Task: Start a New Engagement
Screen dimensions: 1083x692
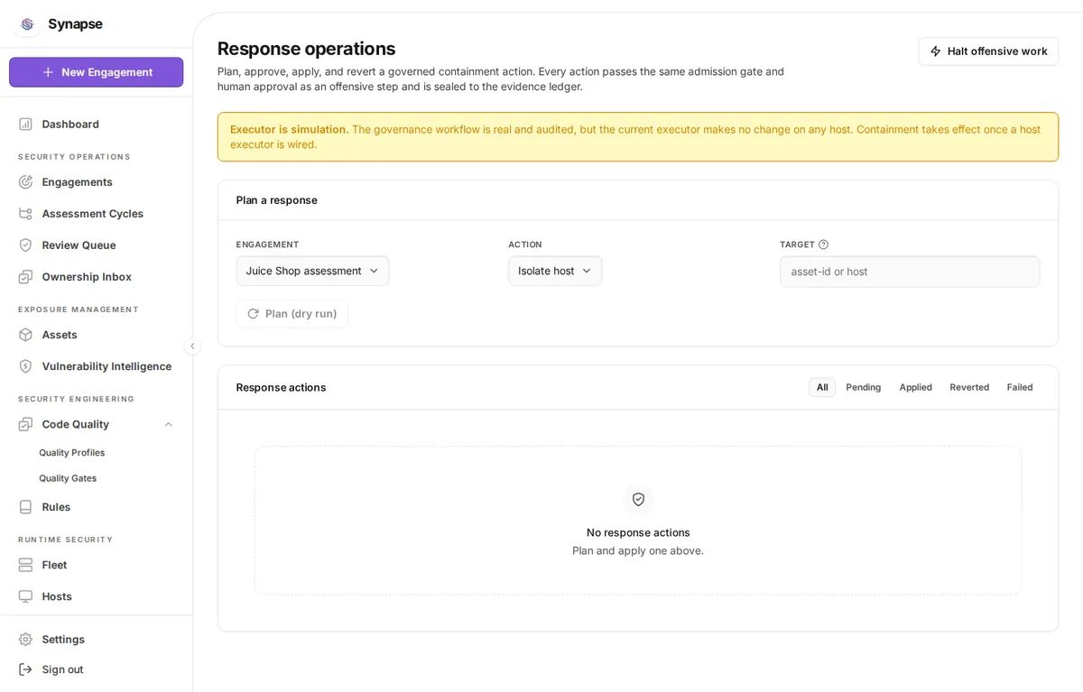Action: (97, 72)
